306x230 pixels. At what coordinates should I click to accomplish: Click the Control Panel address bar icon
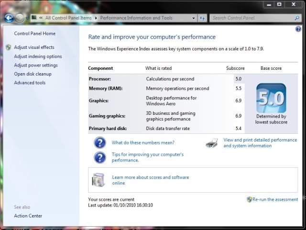pos(34,18)
